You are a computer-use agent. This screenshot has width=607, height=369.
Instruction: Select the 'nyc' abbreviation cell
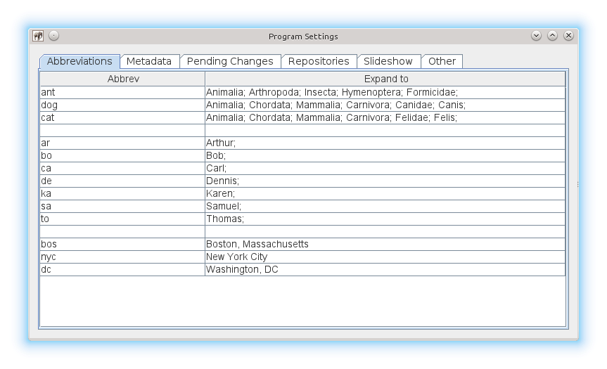pyautogui.click(x=122, y=257)
